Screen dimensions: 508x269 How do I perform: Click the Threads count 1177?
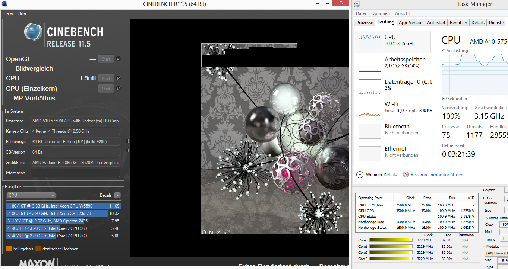pos(474,135)
